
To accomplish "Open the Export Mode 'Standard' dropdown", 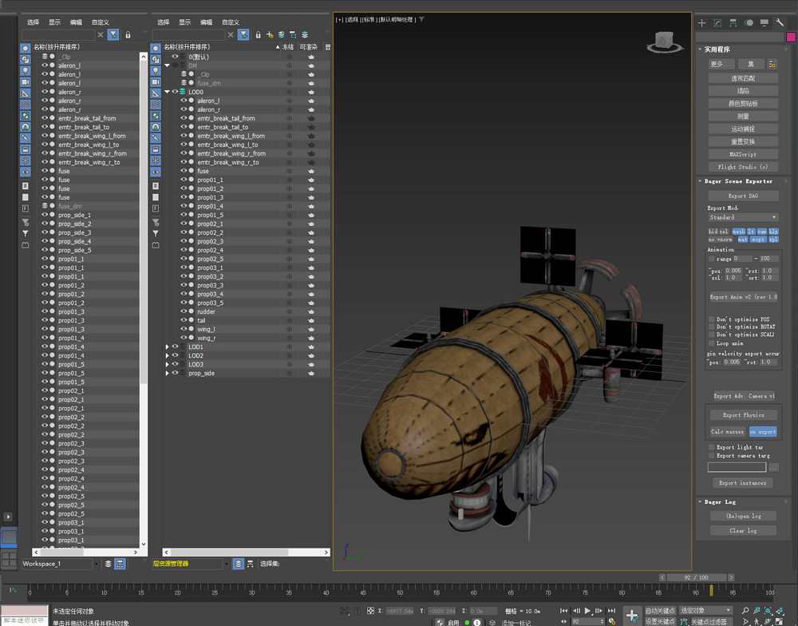I will click(743, 217).
